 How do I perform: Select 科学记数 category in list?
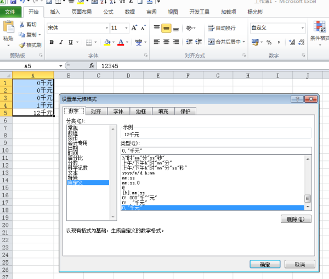coord(78,168)
